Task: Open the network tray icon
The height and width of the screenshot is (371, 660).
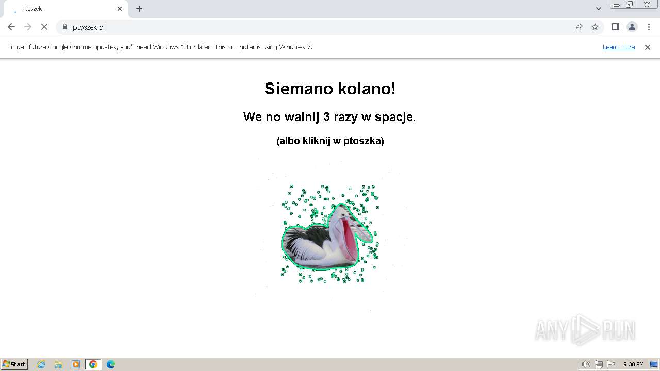Action: [x=599, y=364]
